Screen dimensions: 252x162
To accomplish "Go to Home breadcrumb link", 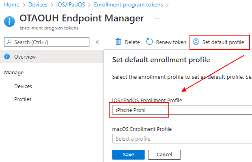I will tap(12, 4).
